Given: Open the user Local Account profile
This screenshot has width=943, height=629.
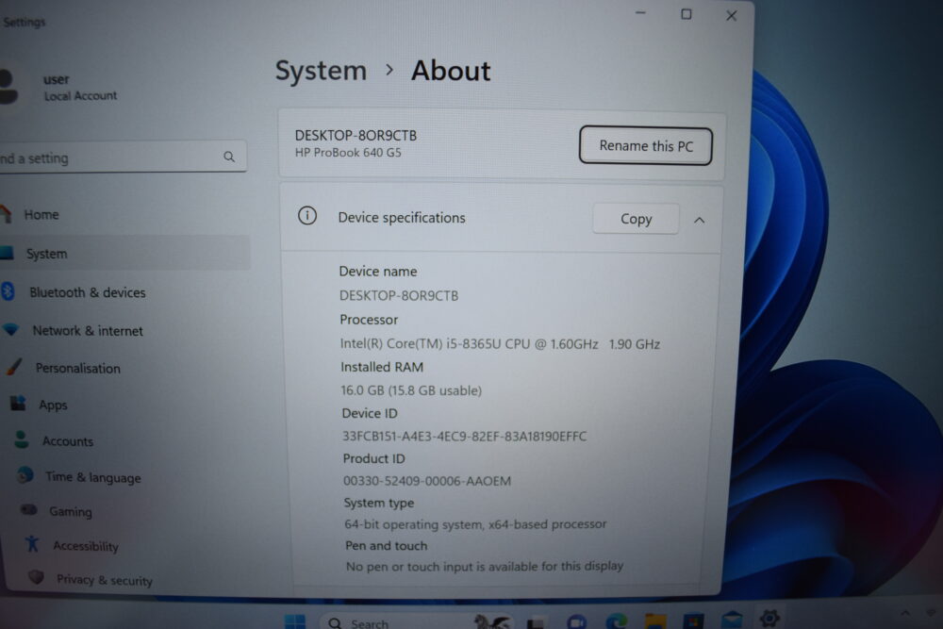Looking at the screenshot, I should [x=60, y=87].
